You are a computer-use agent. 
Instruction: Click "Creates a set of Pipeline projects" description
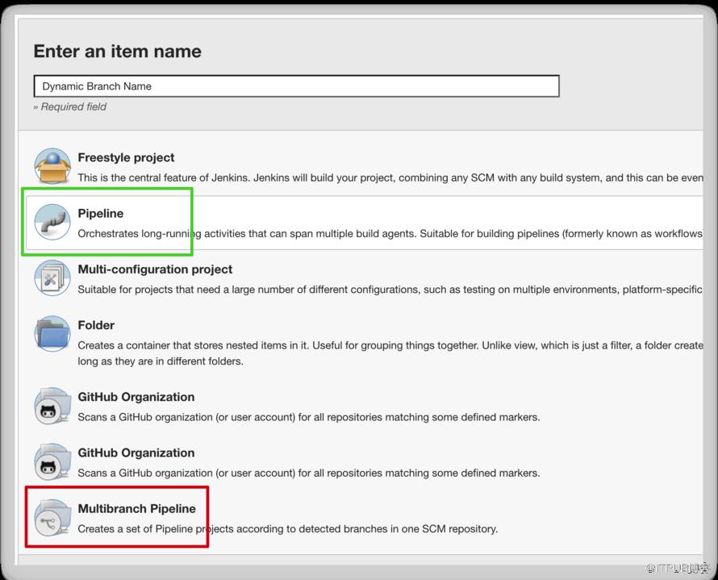point(287,528)
